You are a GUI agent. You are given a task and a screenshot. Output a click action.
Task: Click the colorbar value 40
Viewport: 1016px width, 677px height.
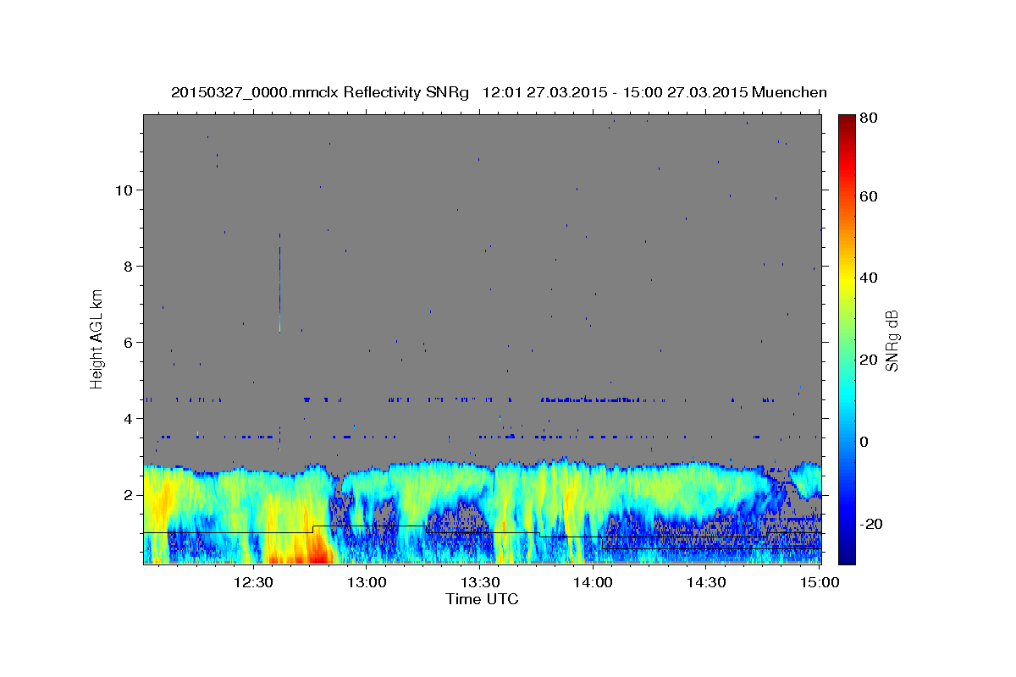click(870, 278)
